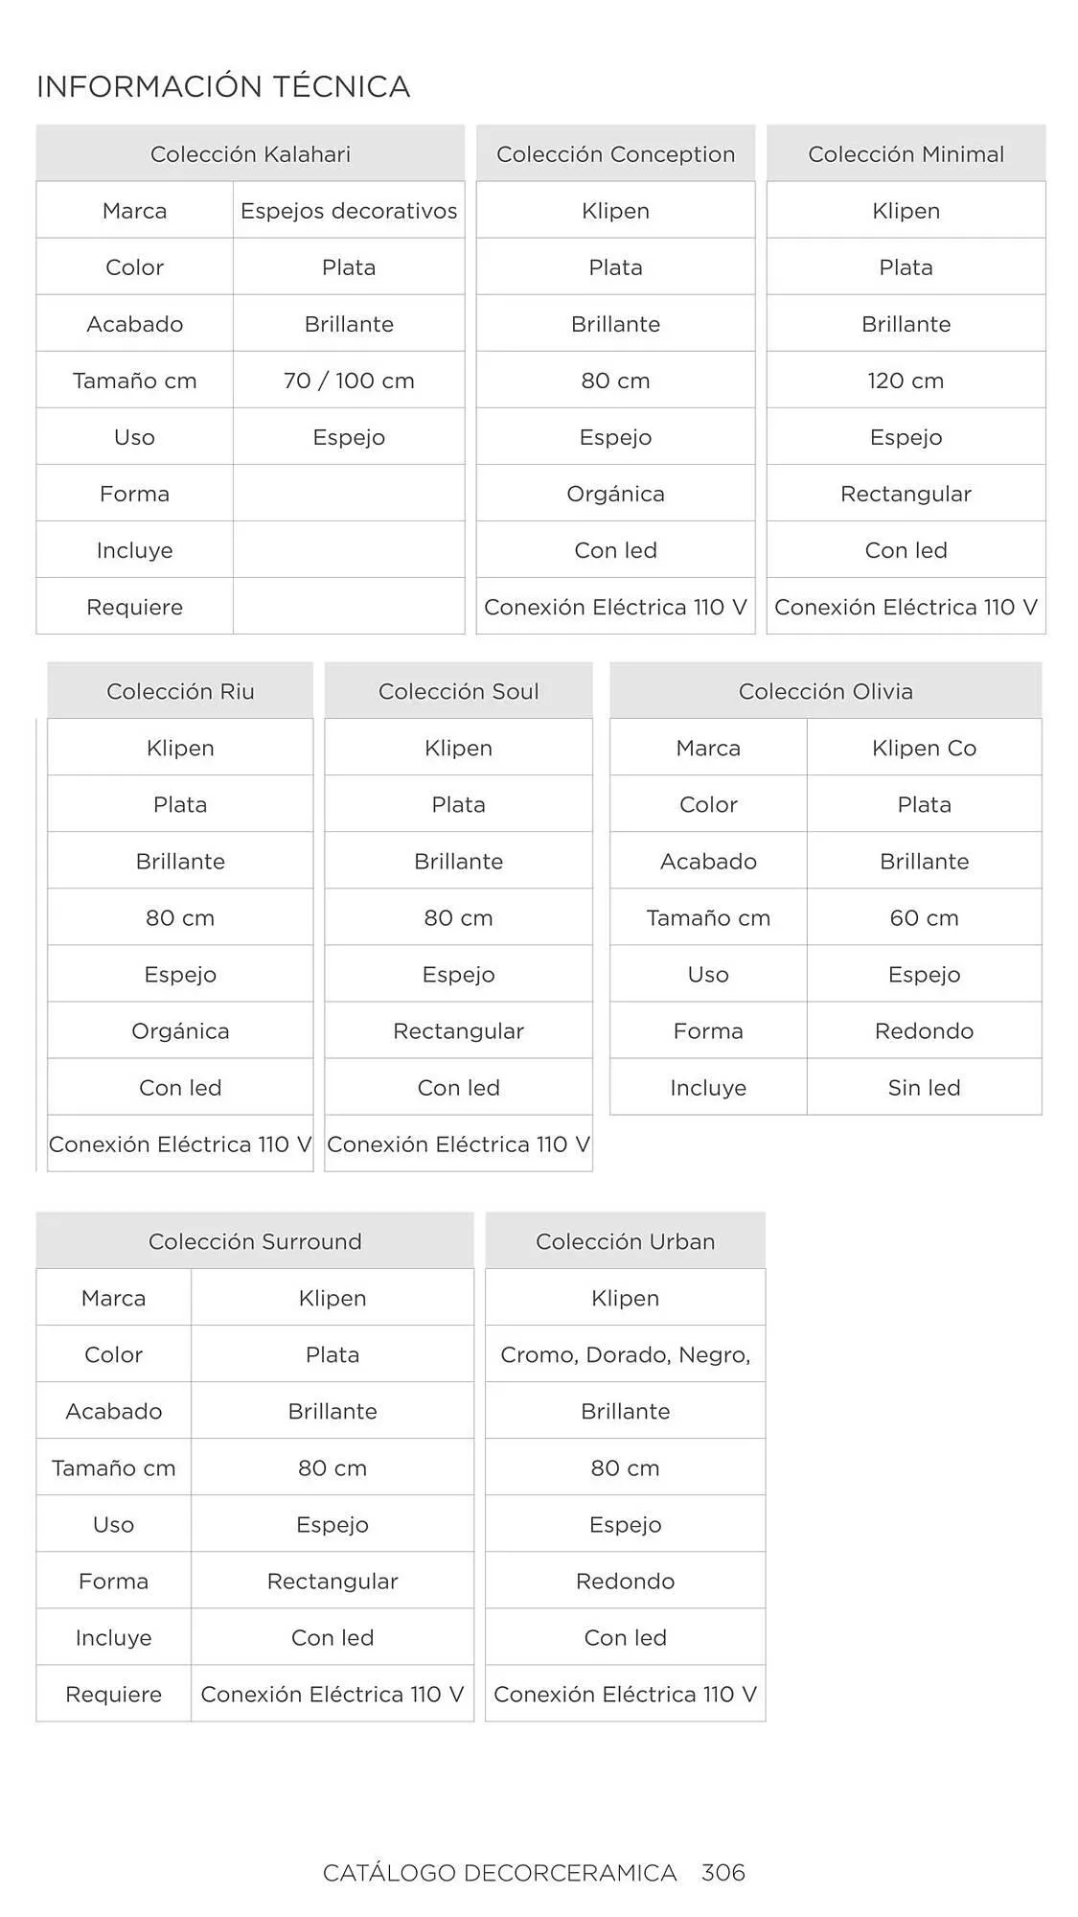
Task: Click the 120 cm size cell
Action: click(906, 381)
